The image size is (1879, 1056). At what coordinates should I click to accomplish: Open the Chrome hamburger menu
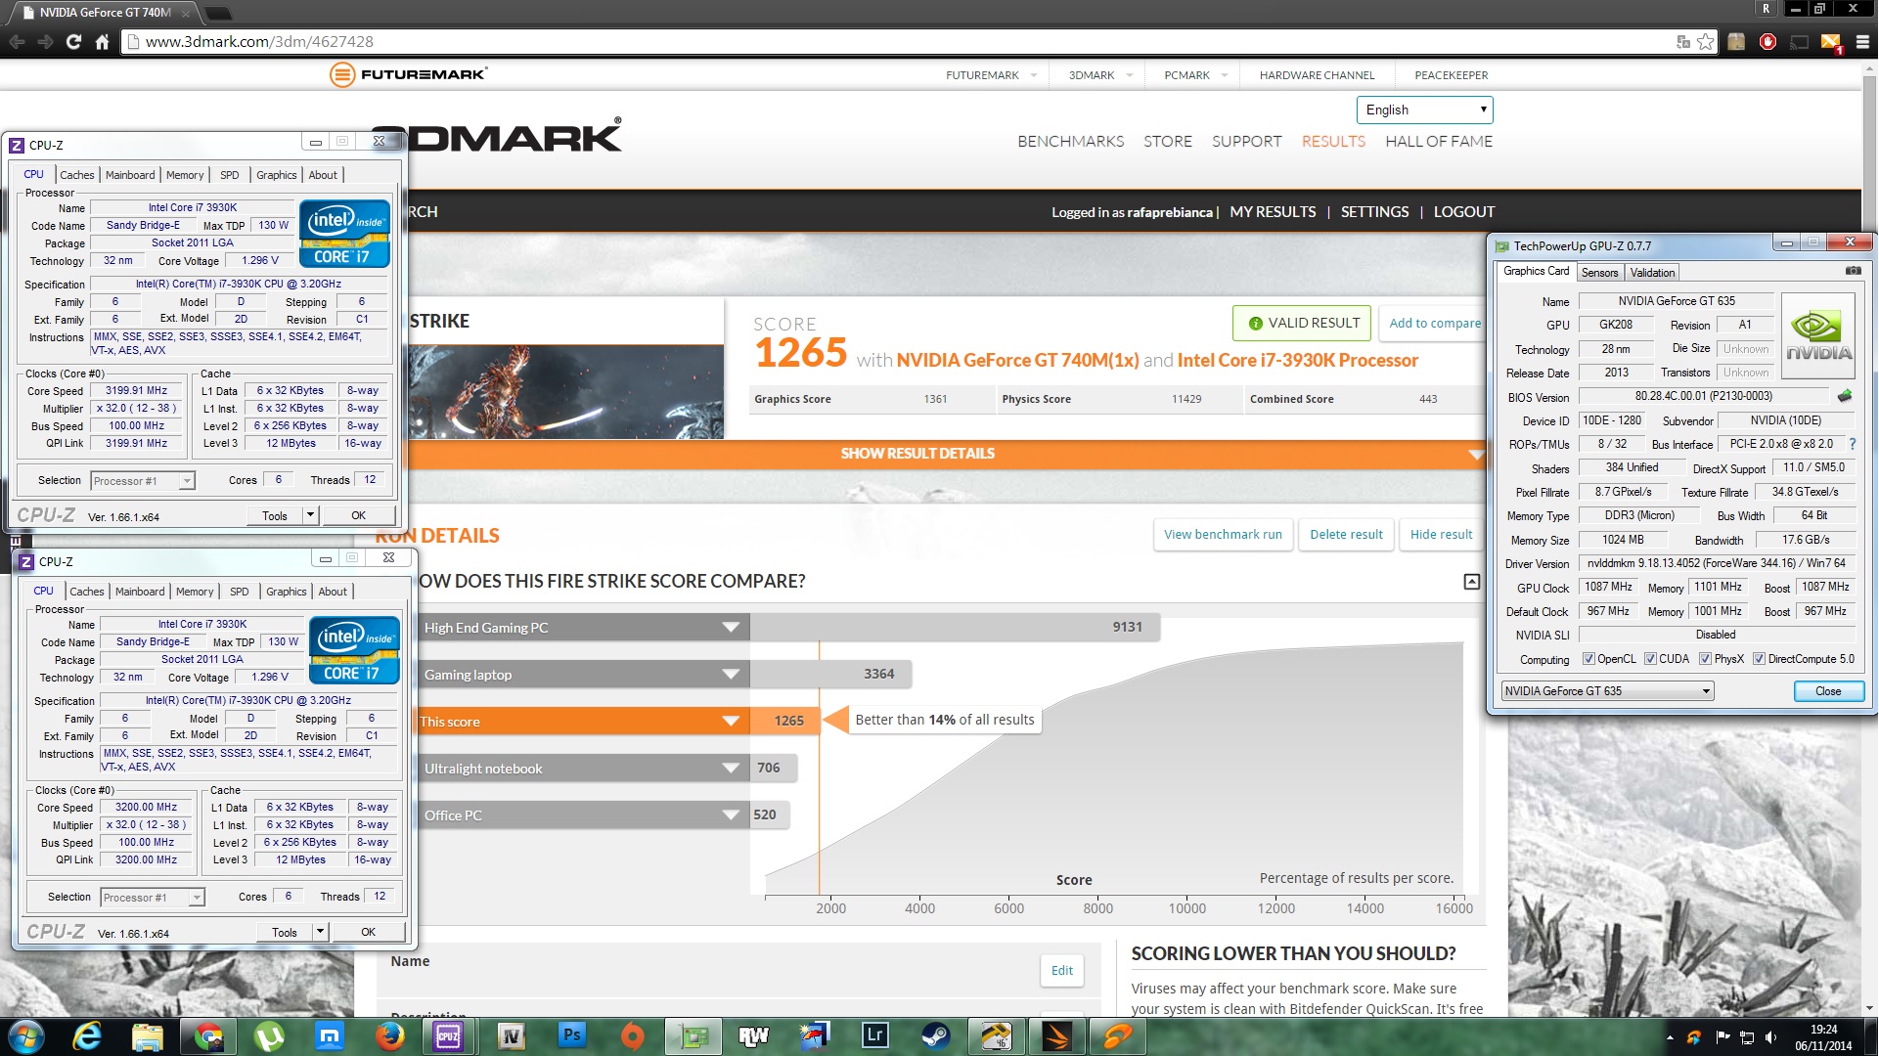pos(1862,41)
